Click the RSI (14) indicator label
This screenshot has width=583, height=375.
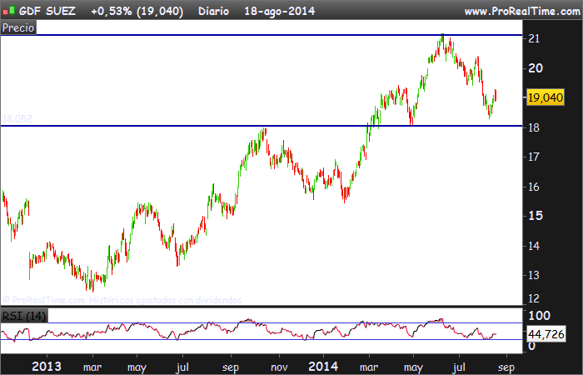(x=24, y=316)
